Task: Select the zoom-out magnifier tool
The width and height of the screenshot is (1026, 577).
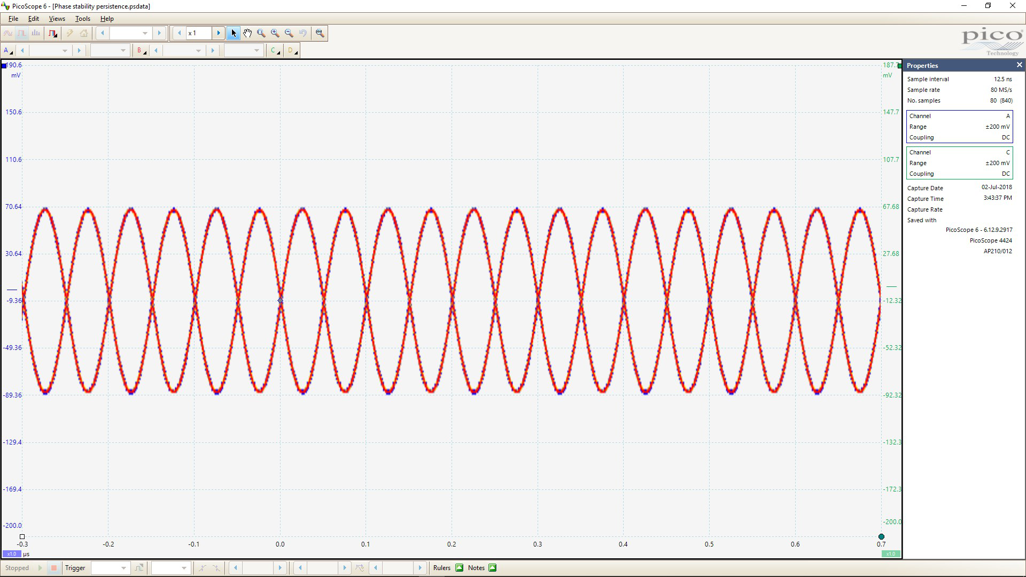Action: (x=289, y=33)
